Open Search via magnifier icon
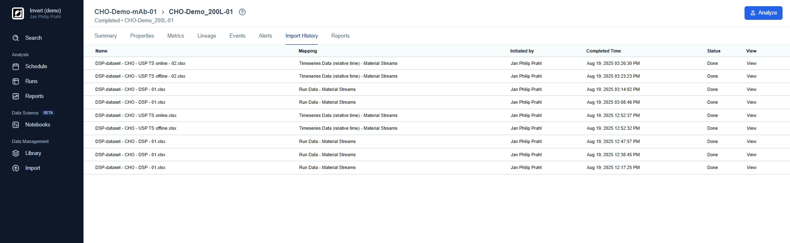790x243 pixels. point(16,38)
